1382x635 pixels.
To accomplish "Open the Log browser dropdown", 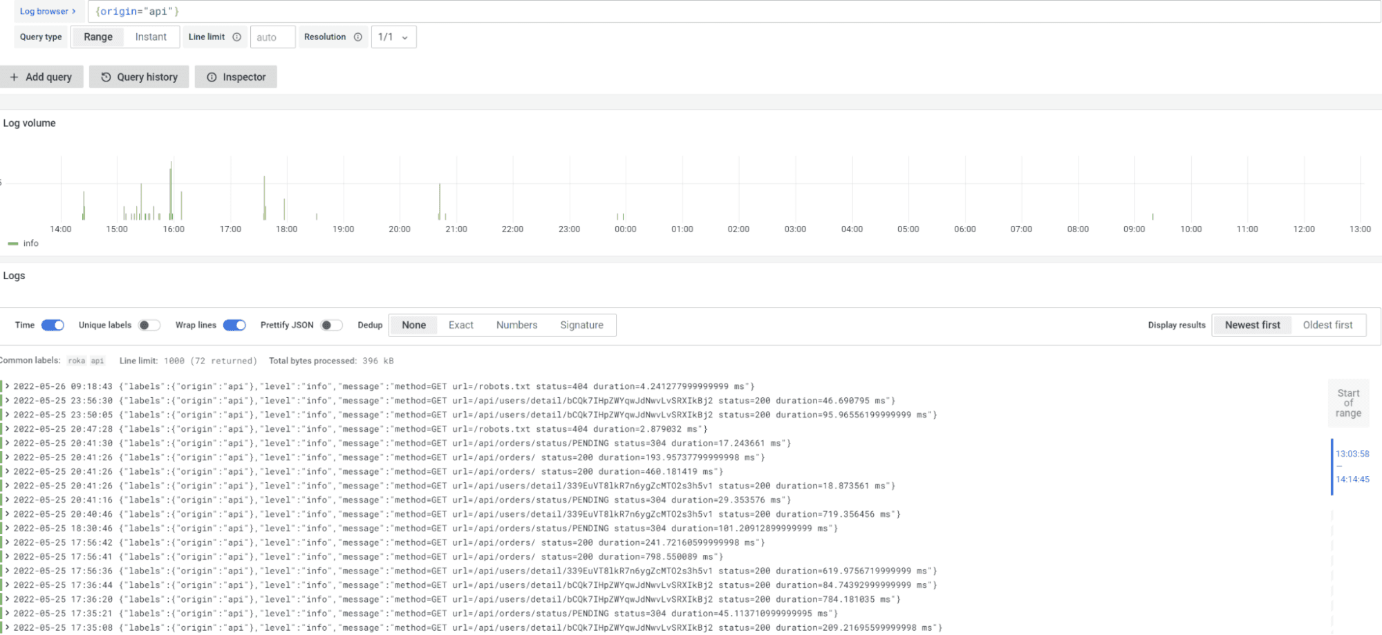I will coord(48,11).
